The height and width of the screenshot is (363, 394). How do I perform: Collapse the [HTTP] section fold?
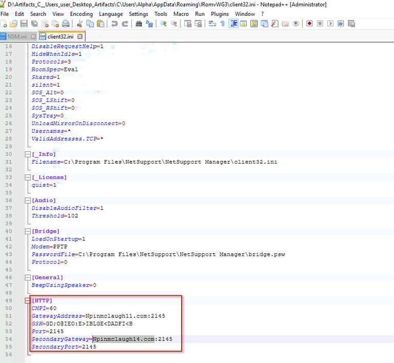28,300
